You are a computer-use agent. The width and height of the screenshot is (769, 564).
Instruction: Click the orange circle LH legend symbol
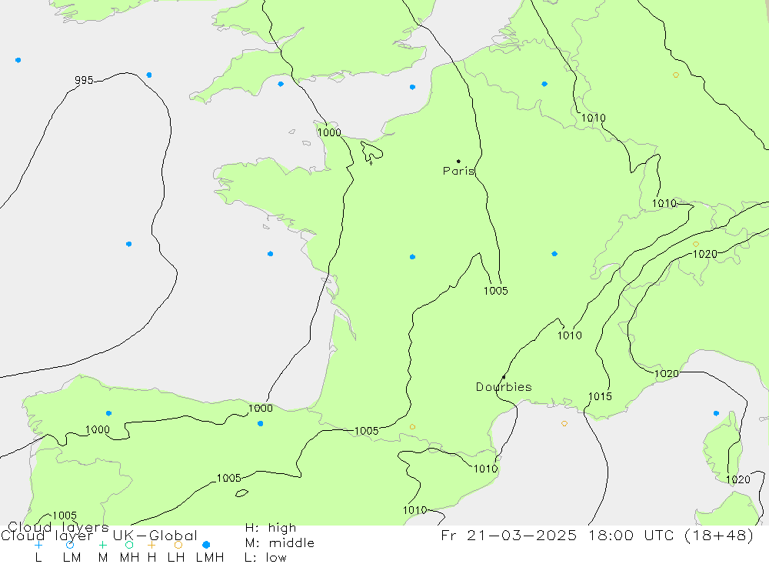[x=178, y=545]
